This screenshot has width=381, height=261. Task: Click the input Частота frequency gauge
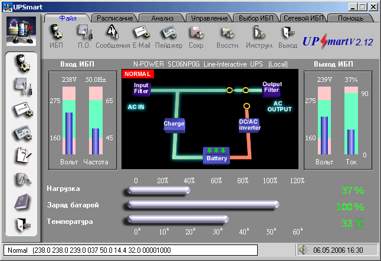tap(96, 121)
